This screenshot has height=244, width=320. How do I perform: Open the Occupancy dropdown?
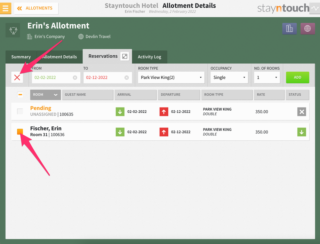point(229,77)
